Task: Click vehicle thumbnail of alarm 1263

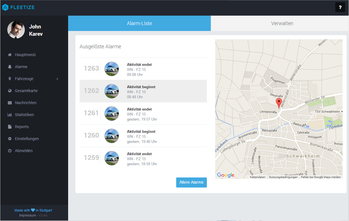Action: pos(112,69)
